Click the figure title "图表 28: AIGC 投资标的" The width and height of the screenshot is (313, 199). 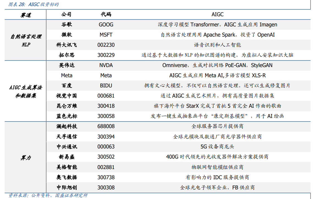pos(33,4)
